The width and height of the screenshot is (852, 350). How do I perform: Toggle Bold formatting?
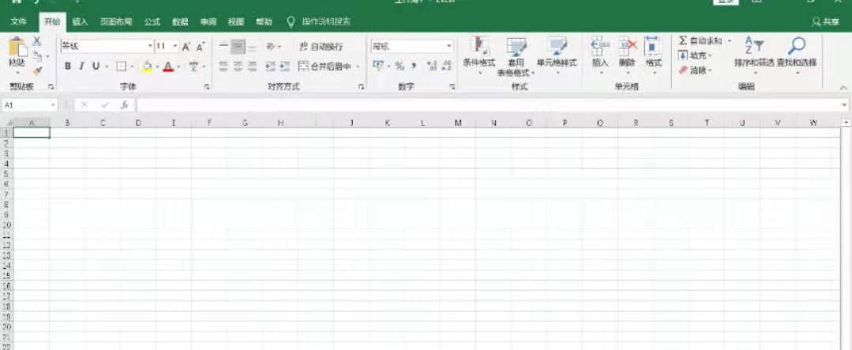click(x=68, y=66)
